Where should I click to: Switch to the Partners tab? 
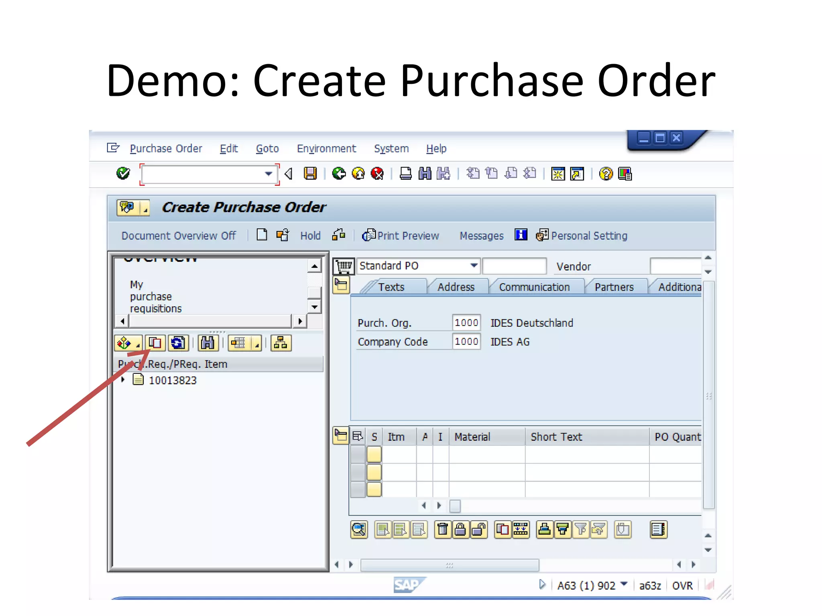614,287
